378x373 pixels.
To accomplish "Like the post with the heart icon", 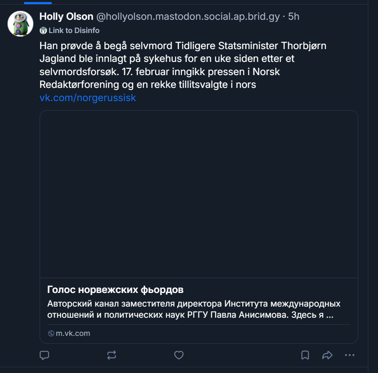I will (179, 355).
